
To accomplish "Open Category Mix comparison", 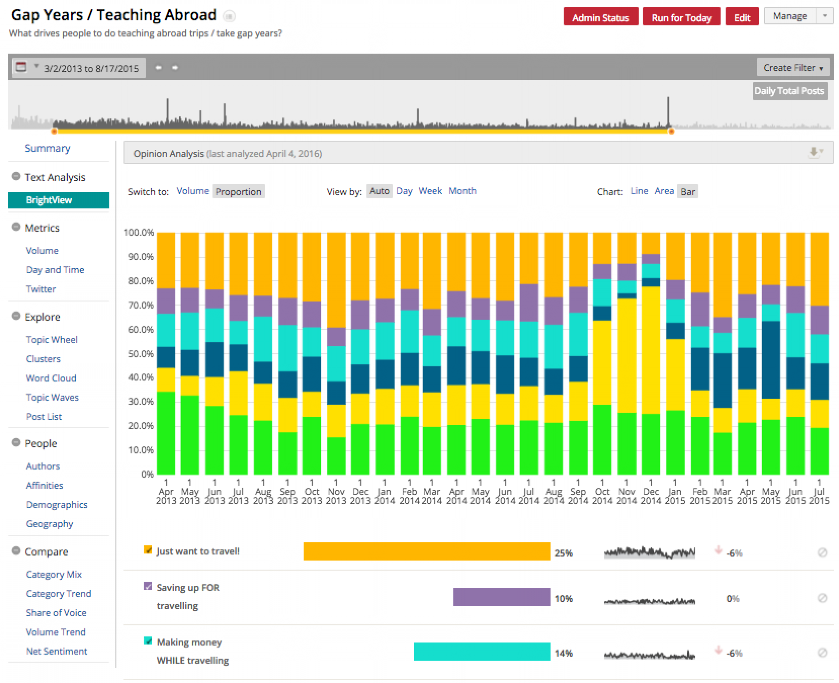I will pyautogui.click(x=54, y=574).
